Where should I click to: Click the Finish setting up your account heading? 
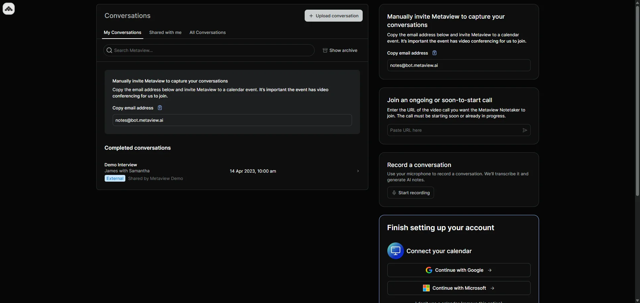click(441, 228)
